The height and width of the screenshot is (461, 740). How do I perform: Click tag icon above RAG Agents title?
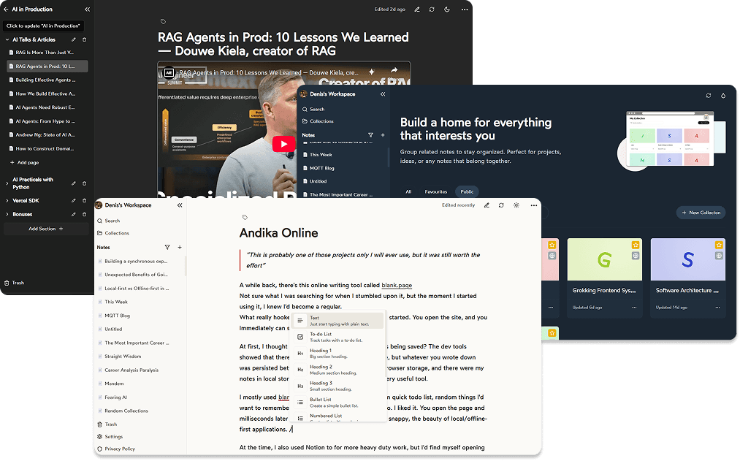coord(164,22)
